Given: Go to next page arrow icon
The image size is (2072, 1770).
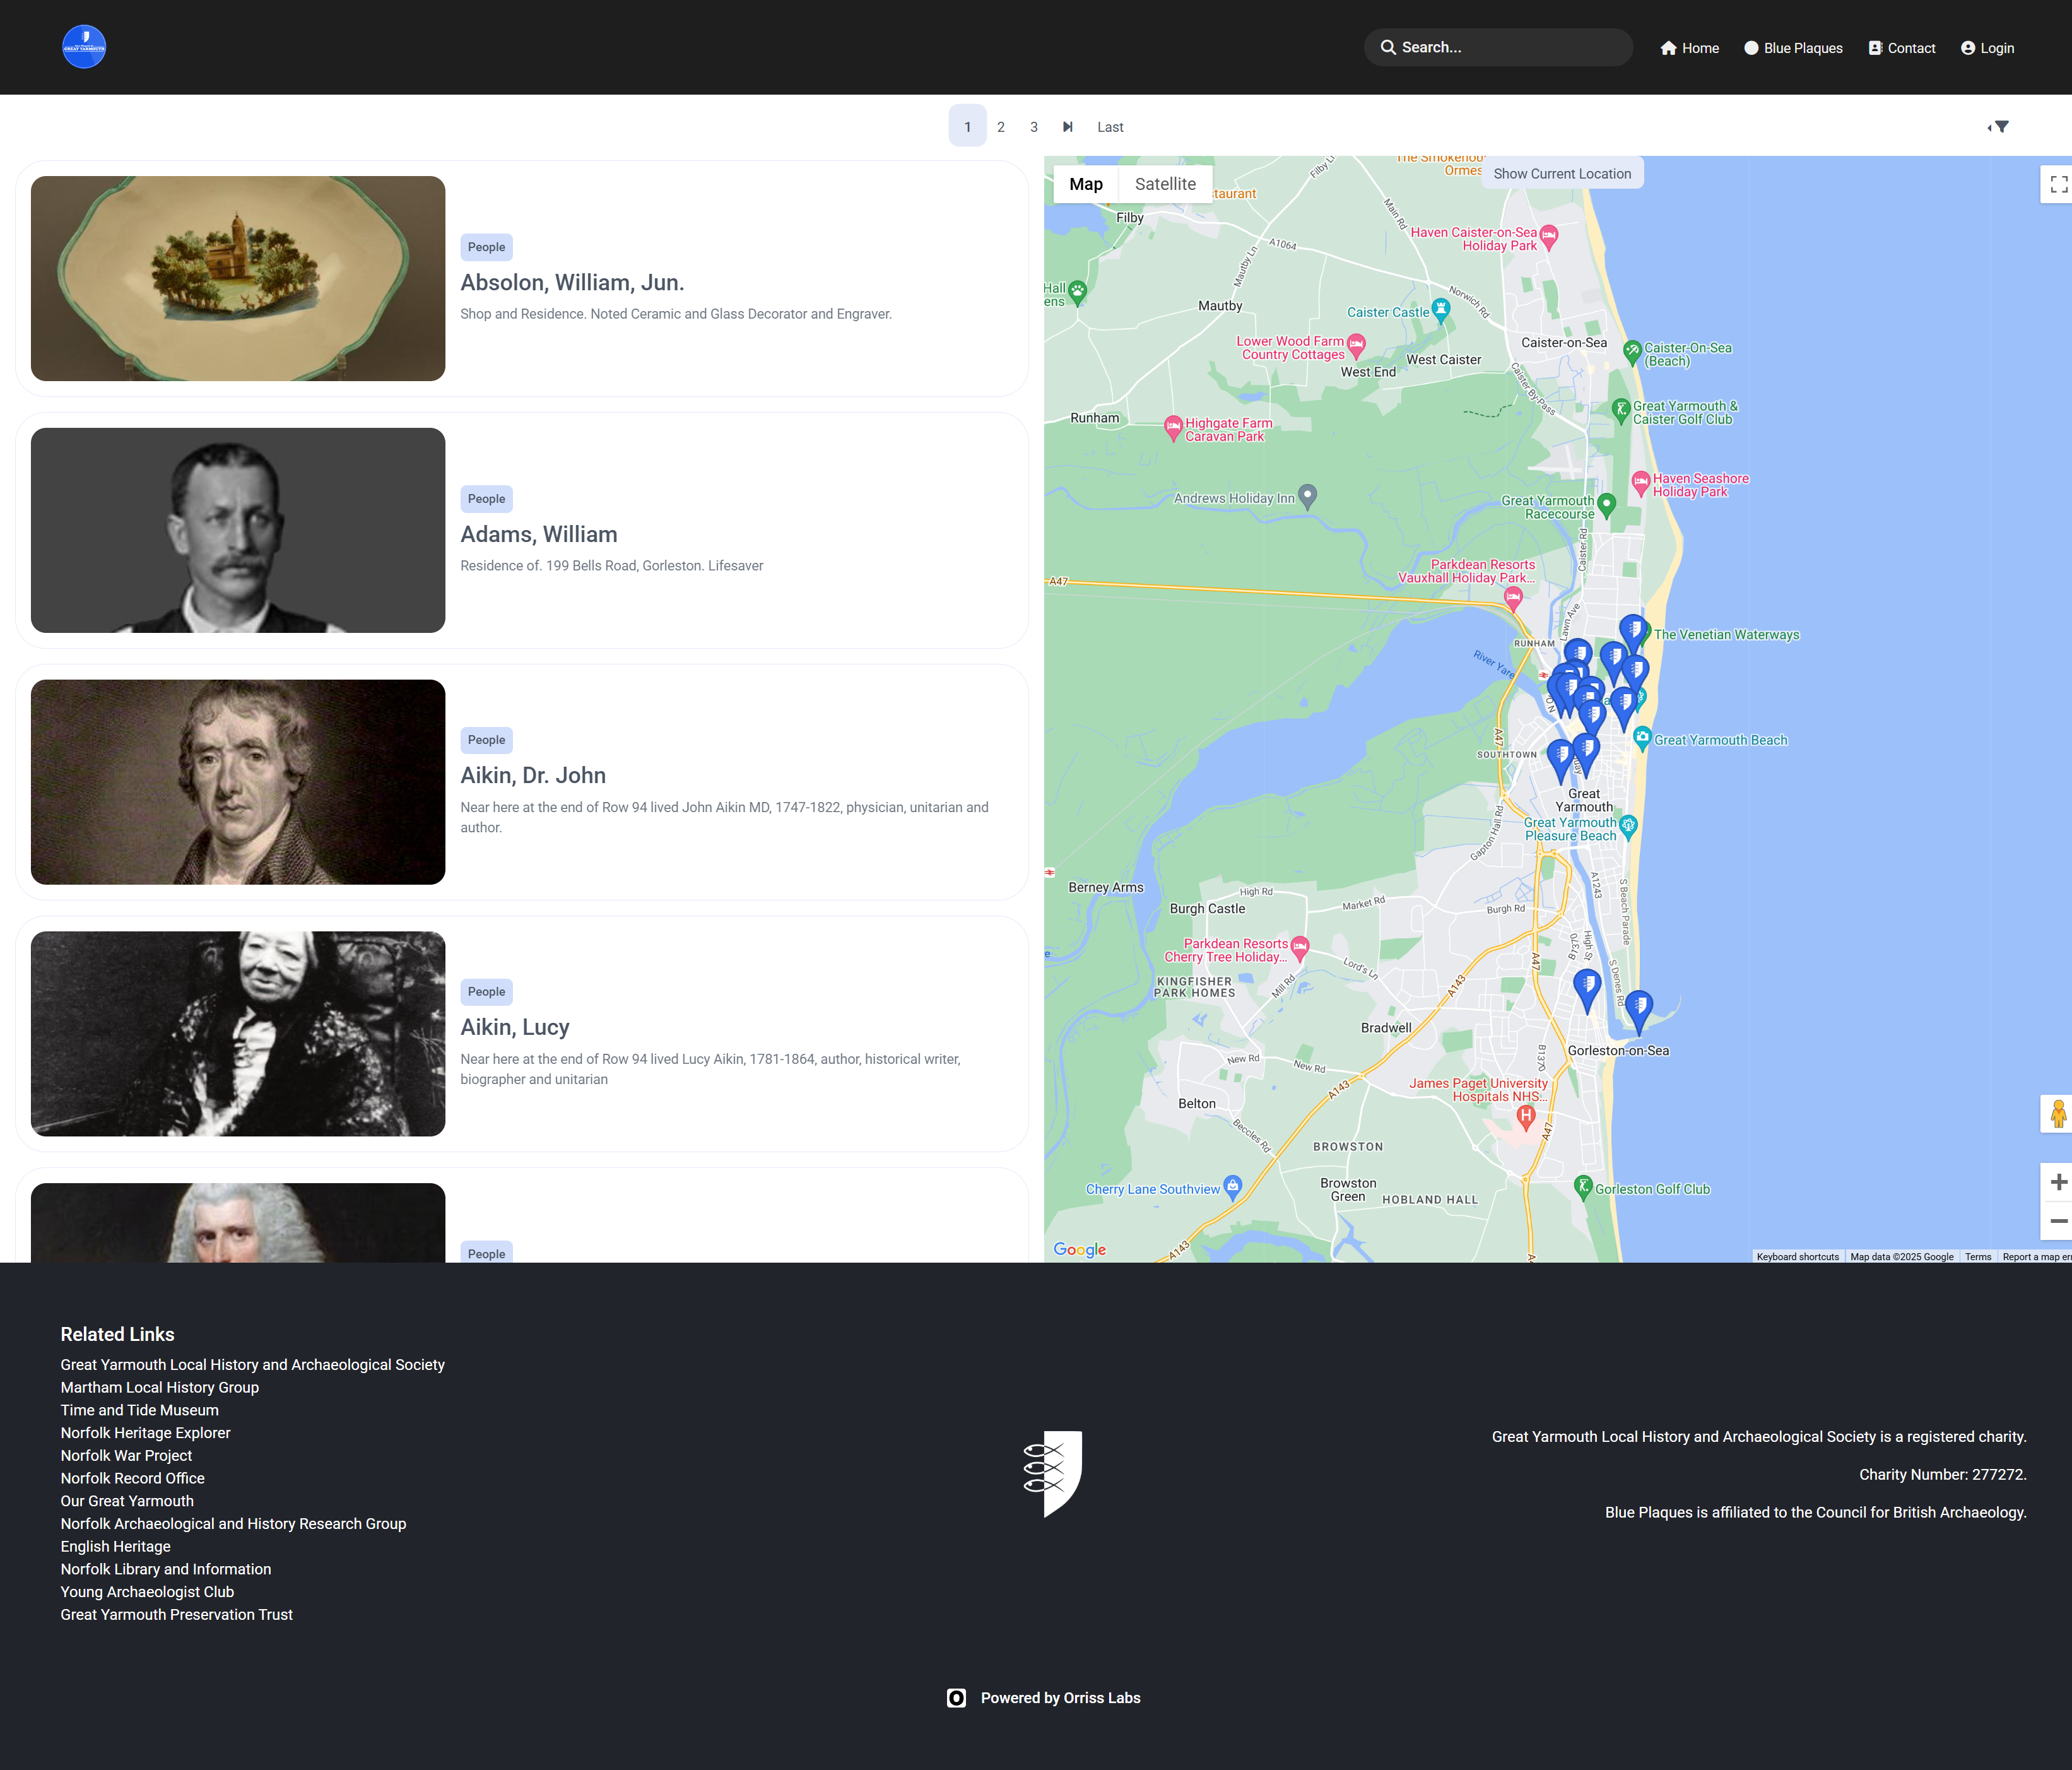Looking at the screenshot, I should 1067,127.
